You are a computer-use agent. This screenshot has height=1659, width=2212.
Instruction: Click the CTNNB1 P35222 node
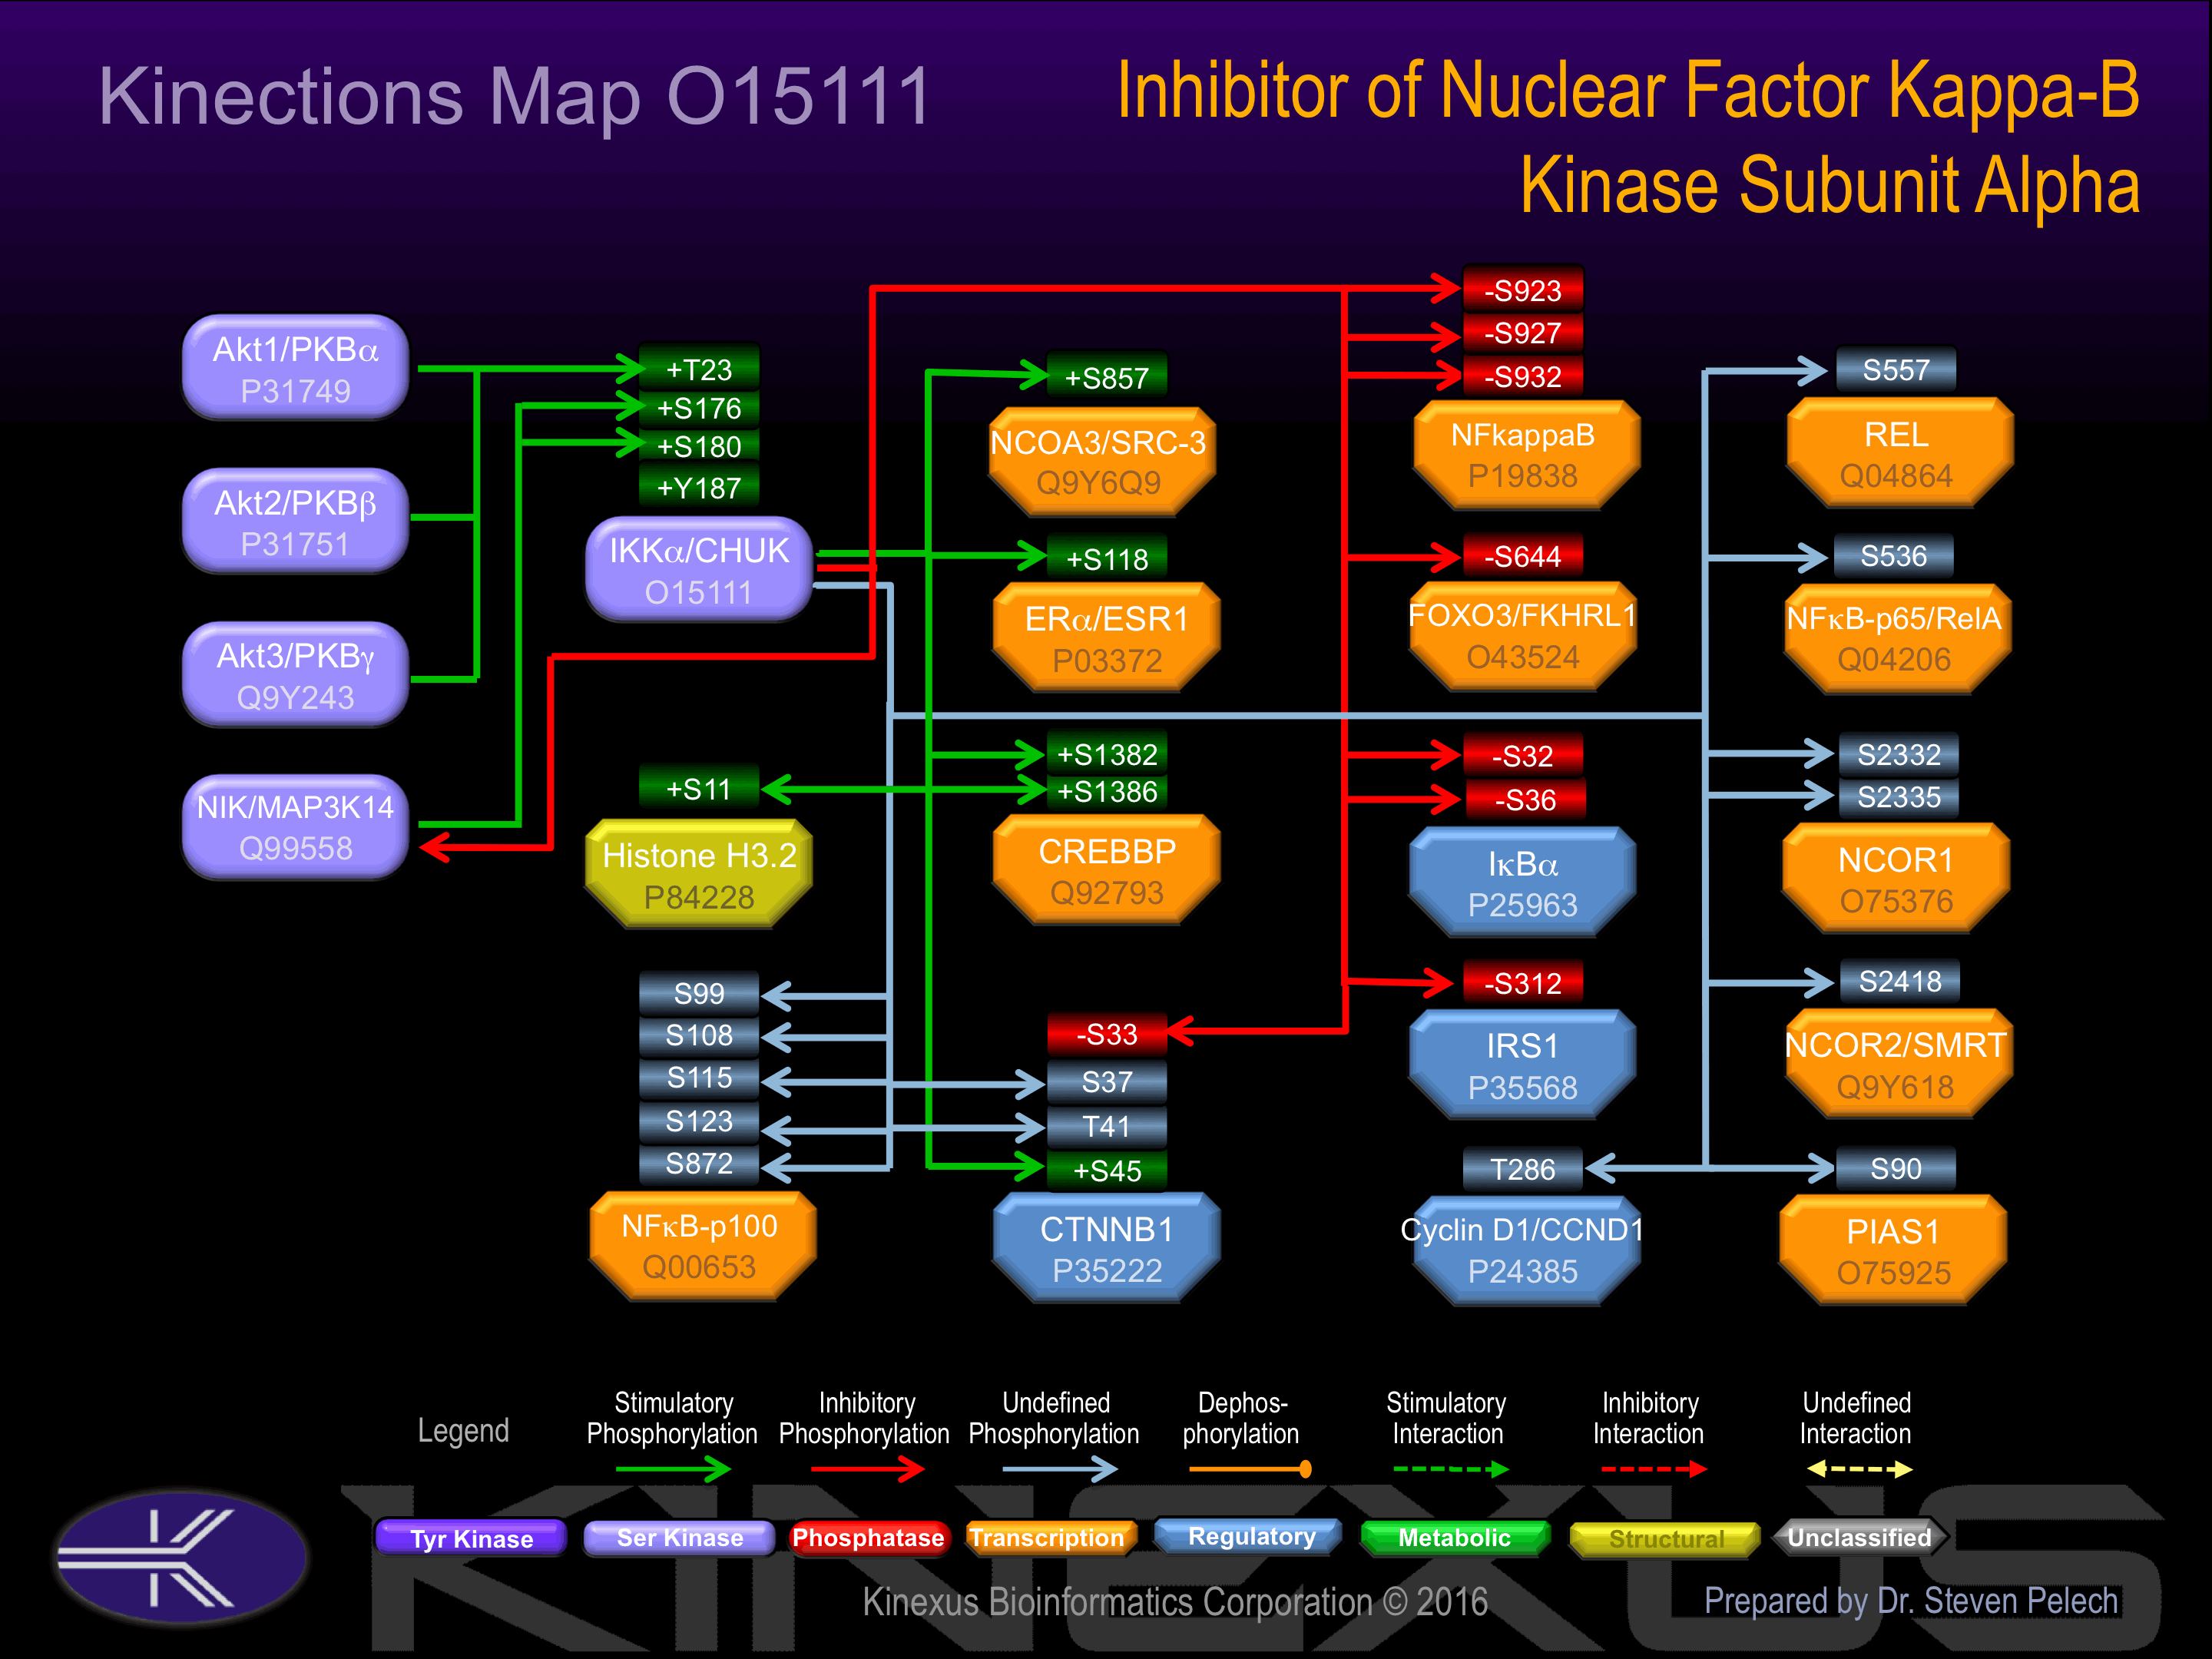[x=1106, y=1248]
